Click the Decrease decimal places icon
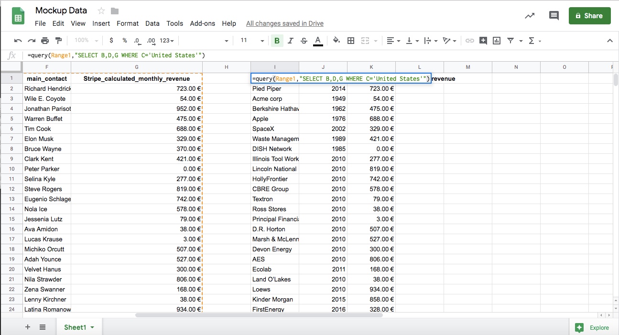The width and height of the screenshot is (619, 335). tap(137, 41)
